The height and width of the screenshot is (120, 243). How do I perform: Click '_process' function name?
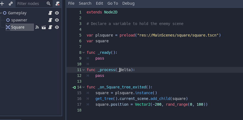tap(106, 70)
